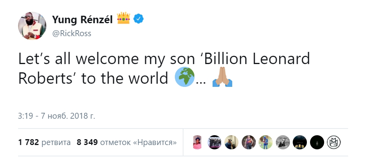Open the dark avatar with yellow figures
Viewport: 367px width, 158px height.
click(x=300, y=142)
